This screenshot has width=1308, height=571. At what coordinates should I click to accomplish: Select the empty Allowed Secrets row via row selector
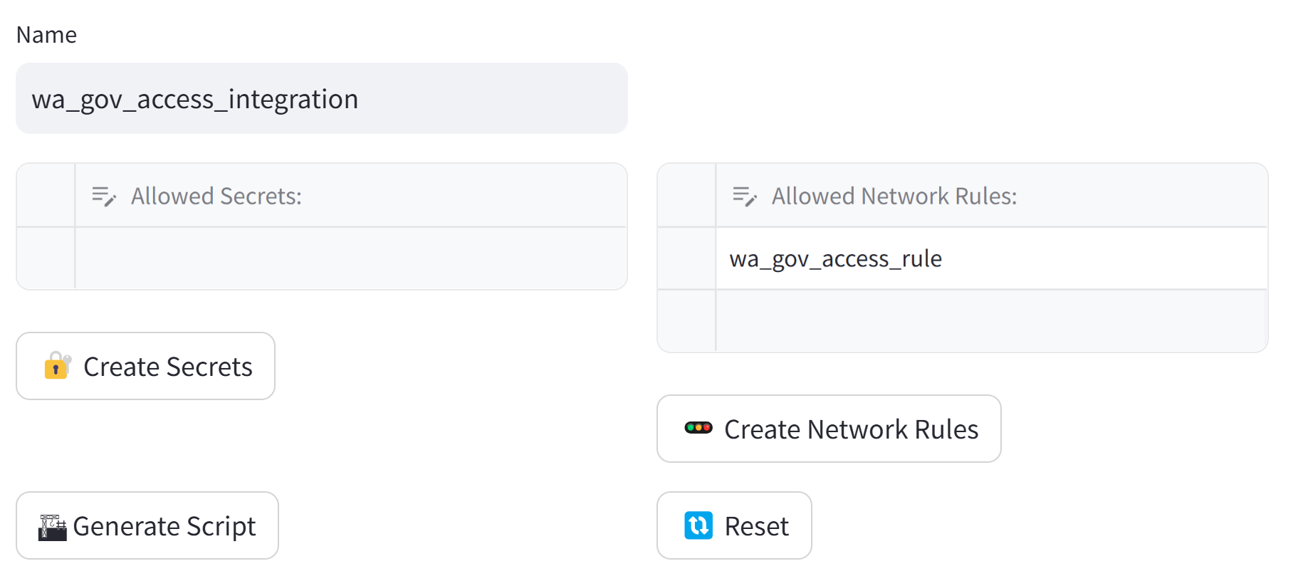(x=46, y=258)
